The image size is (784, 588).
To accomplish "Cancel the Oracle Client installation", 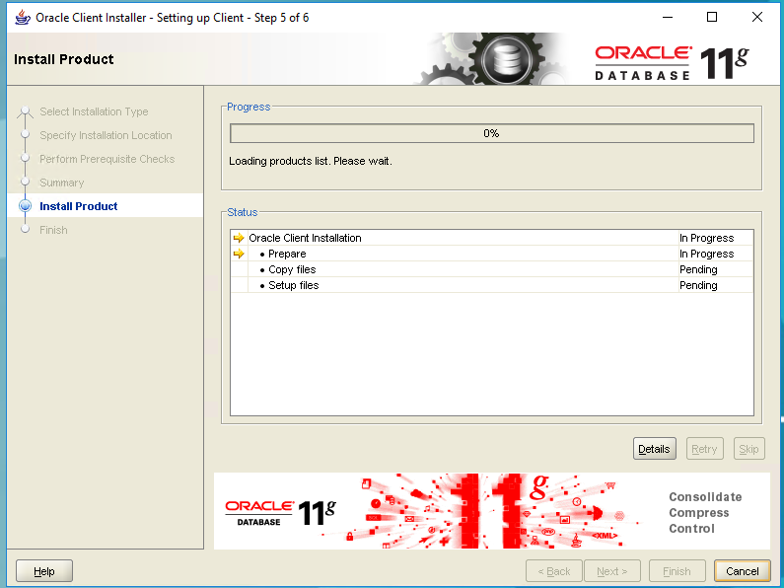I will tap(742, 571).
